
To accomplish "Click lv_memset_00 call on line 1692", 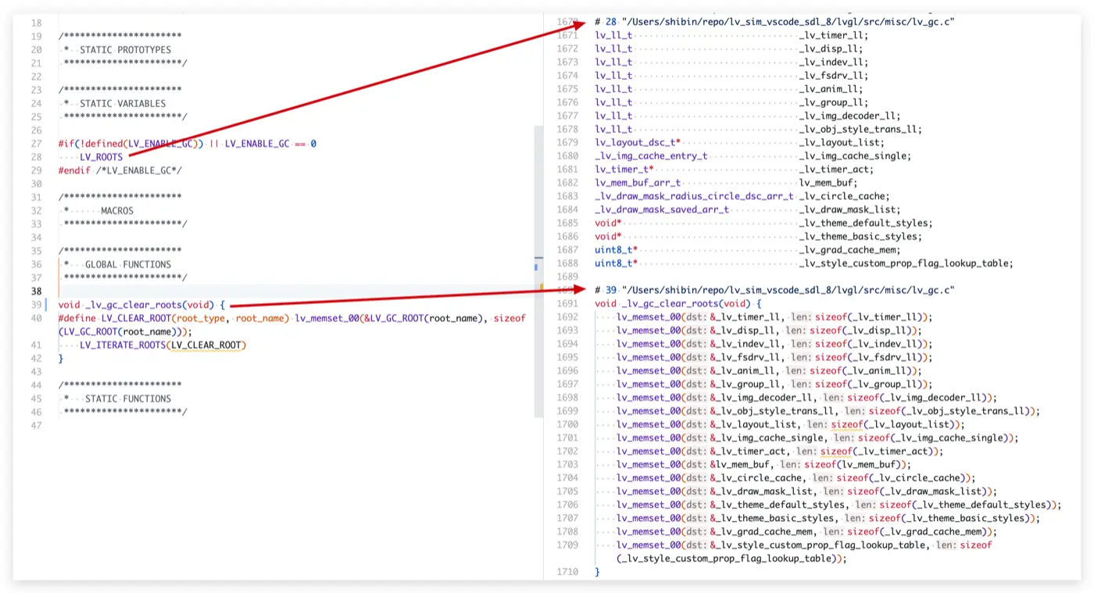I will (x=648, y=317).
